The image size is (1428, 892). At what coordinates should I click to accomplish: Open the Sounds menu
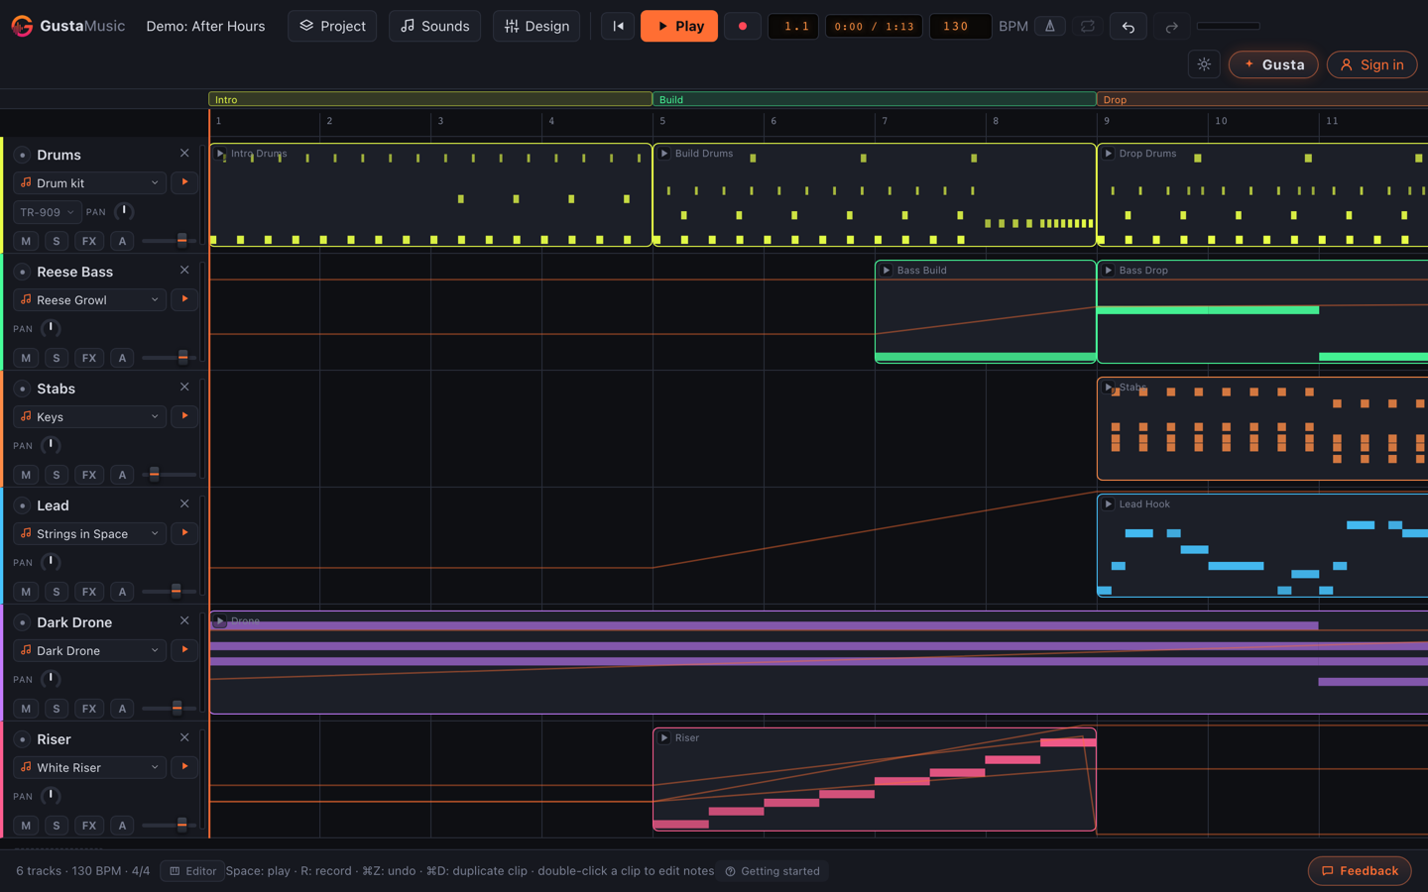coord(434,26)
